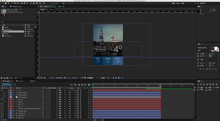The width and height of the screenshot is (220, 121).
Task: Hide the 'wed 4°' layer eye toggle
Action: pos(1,104)
